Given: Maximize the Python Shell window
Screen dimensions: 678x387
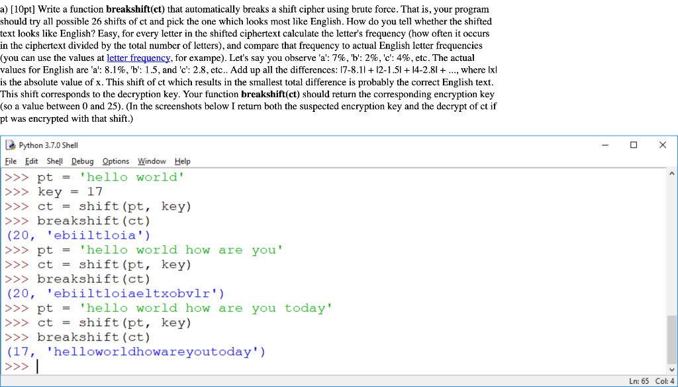Looking at the screenshot, I should 634,145.
